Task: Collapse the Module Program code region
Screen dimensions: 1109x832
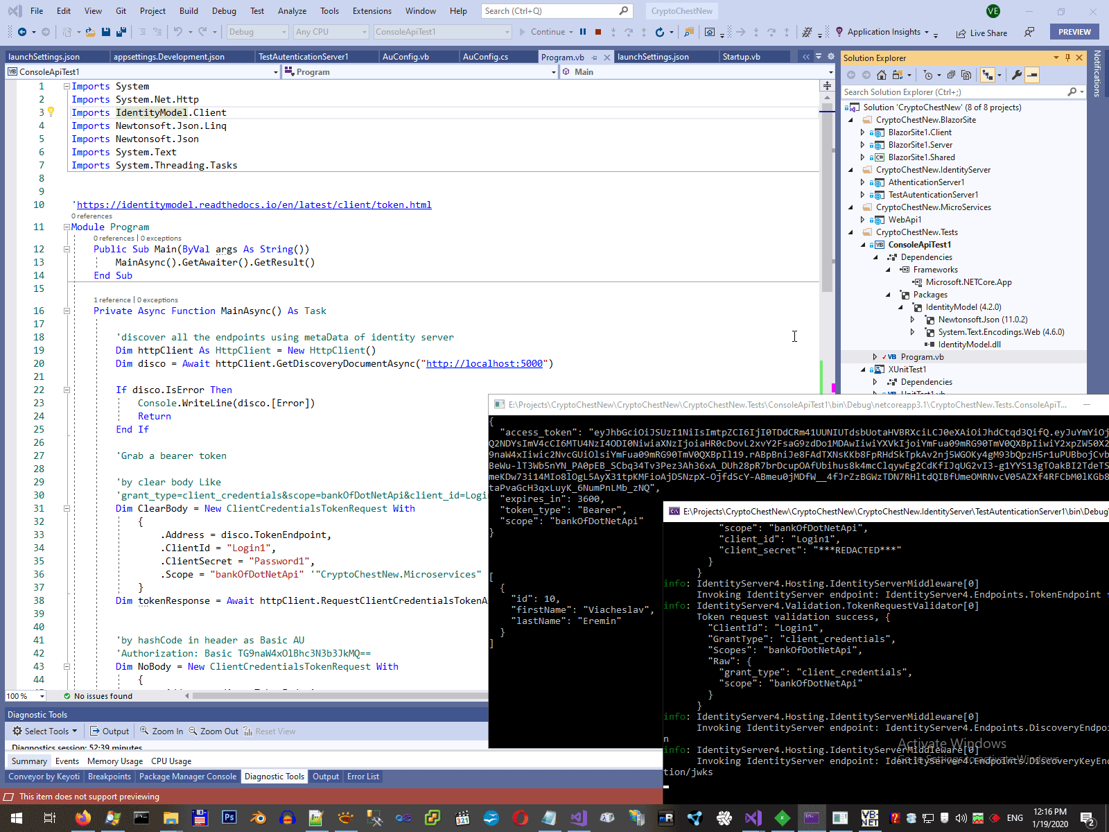Action: [x=67, y=227]
